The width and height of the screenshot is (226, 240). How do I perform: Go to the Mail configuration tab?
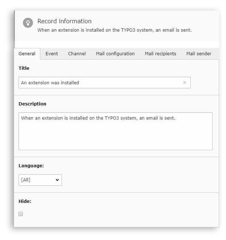tap(115, 54)
